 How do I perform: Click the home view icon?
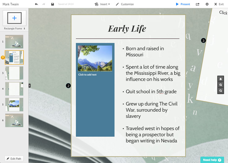pyautogui.click(x=221, y=79)
